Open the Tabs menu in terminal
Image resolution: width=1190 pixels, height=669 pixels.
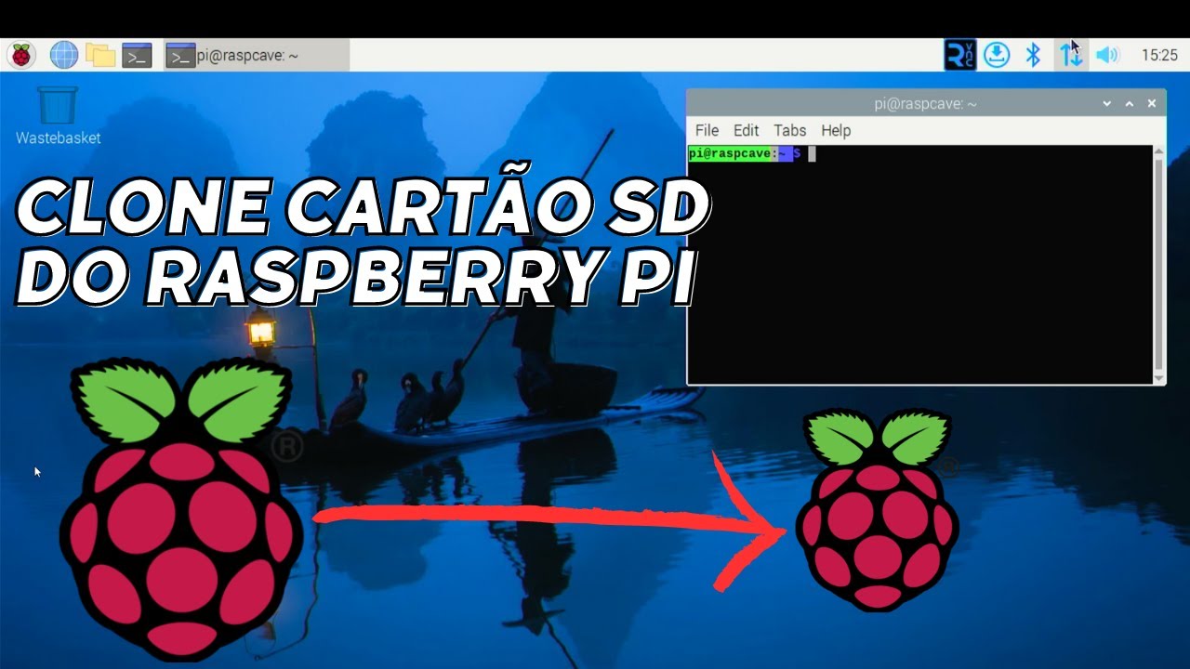(x=789, y=130)
